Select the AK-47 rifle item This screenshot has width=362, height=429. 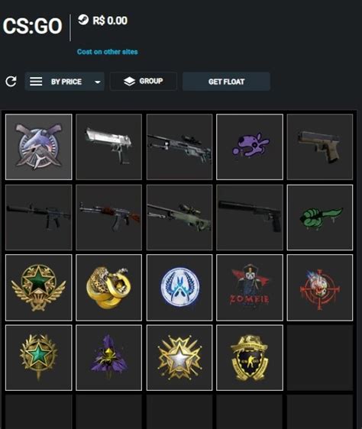point(109,218)
